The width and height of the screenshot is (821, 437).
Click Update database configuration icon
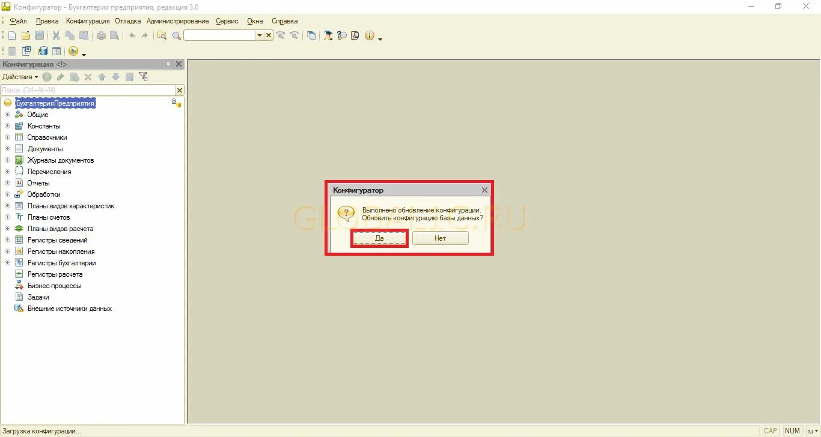[x=43, y=52]
